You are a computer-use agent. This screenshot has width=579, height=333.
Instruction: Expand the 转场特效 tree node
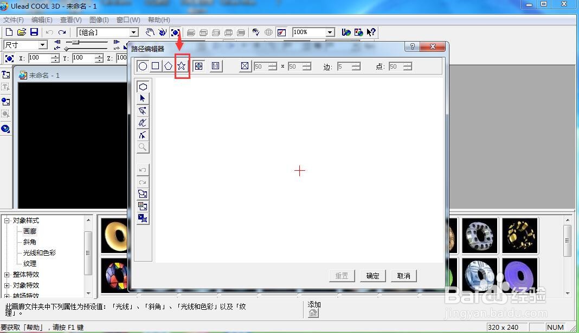7,296
